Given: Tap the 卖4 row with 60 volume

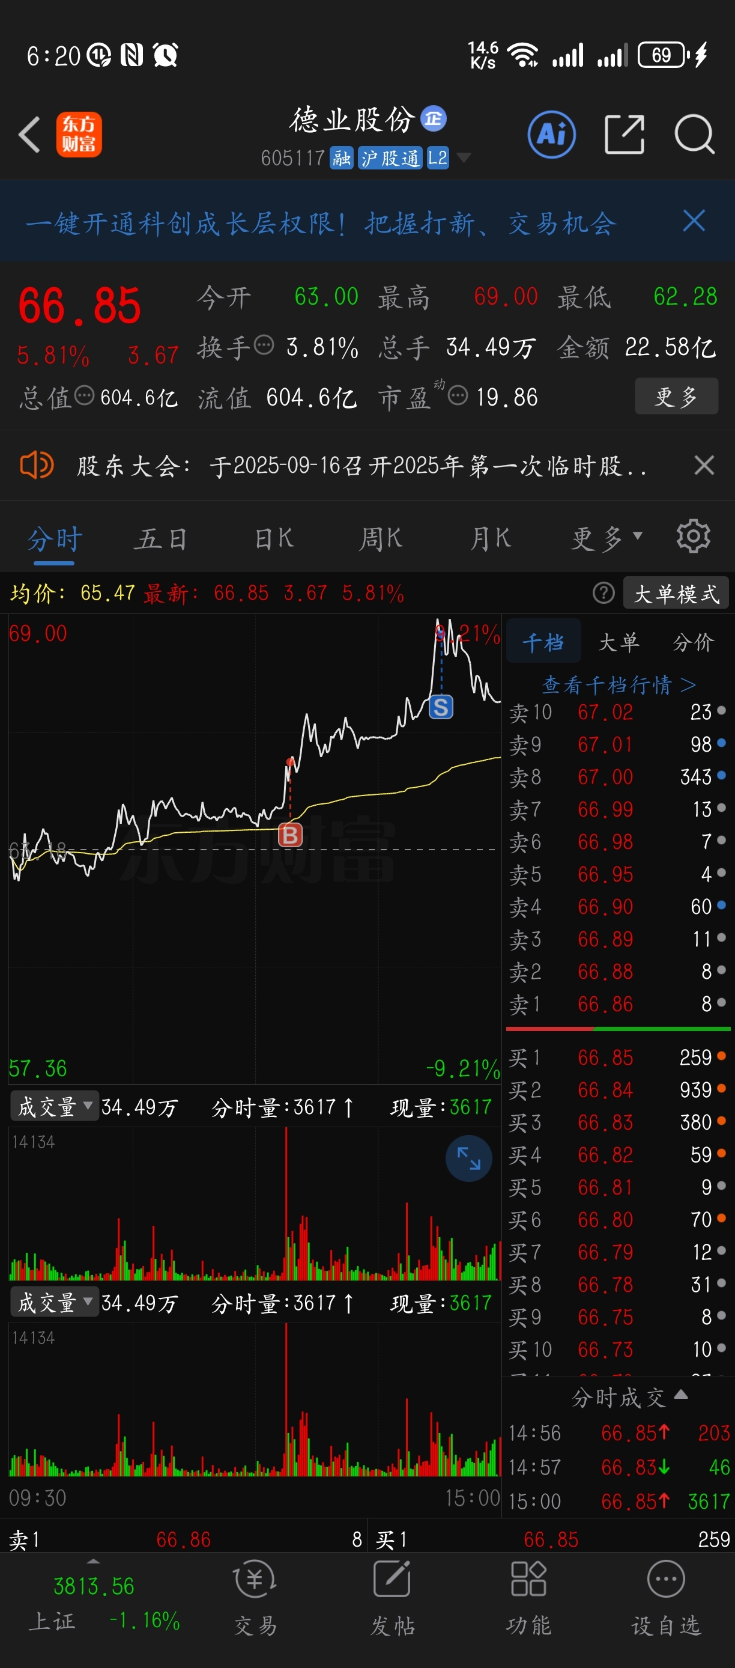Looking at the screenshot, I should click(x=618, y=907).
